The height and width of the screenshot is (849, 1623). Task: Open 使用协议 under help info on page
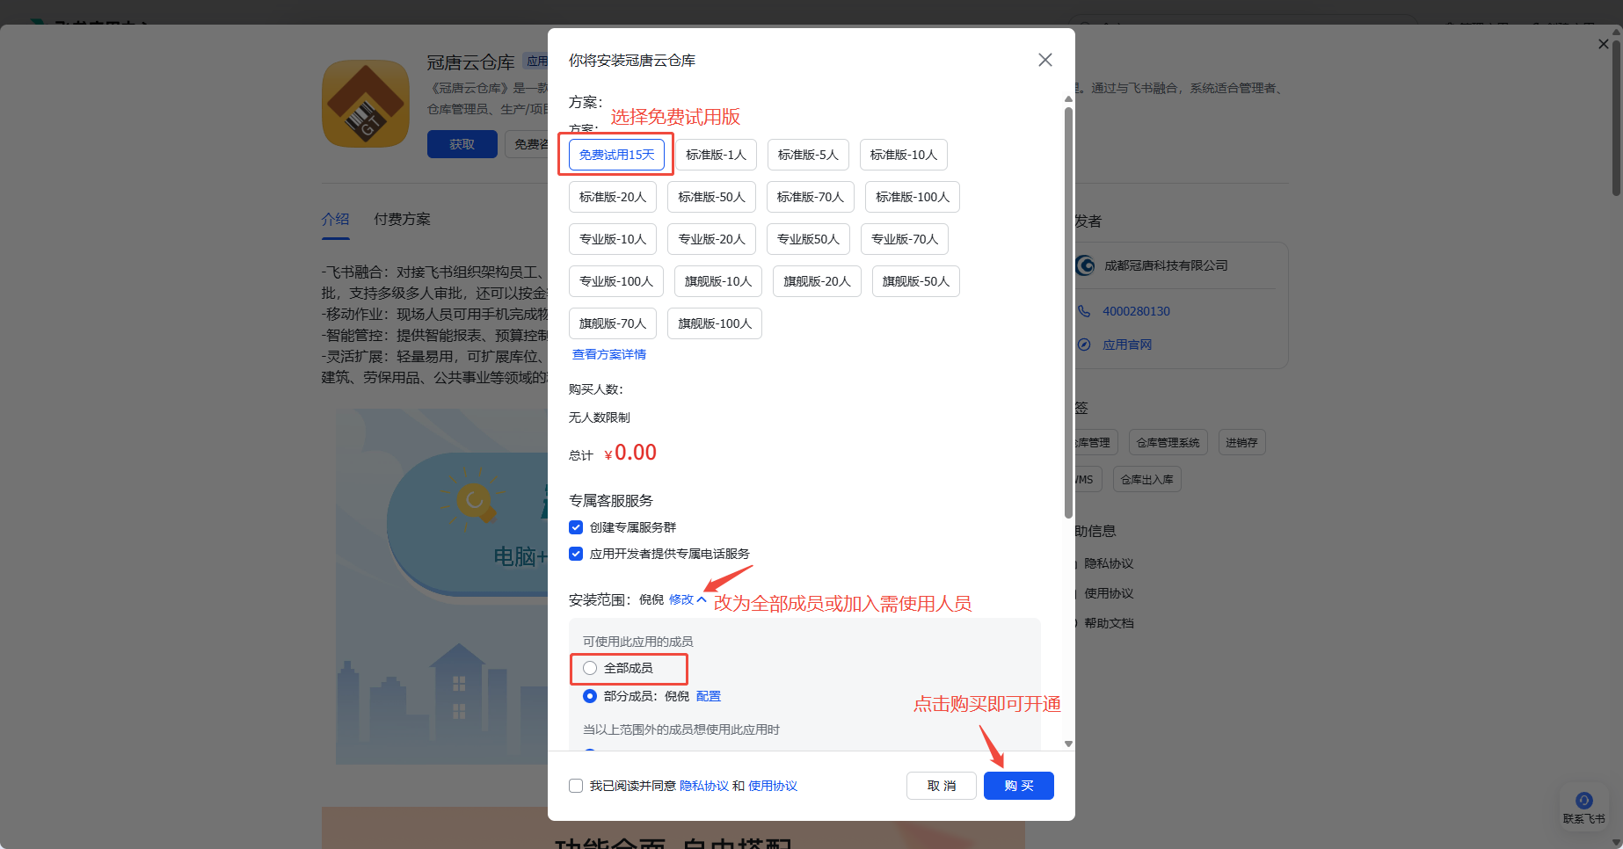[x=1109, y=593]
